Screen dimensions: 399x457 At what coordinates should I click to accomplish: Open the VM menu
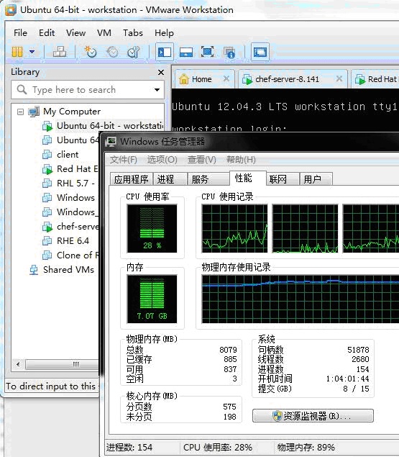pos(104,33)
